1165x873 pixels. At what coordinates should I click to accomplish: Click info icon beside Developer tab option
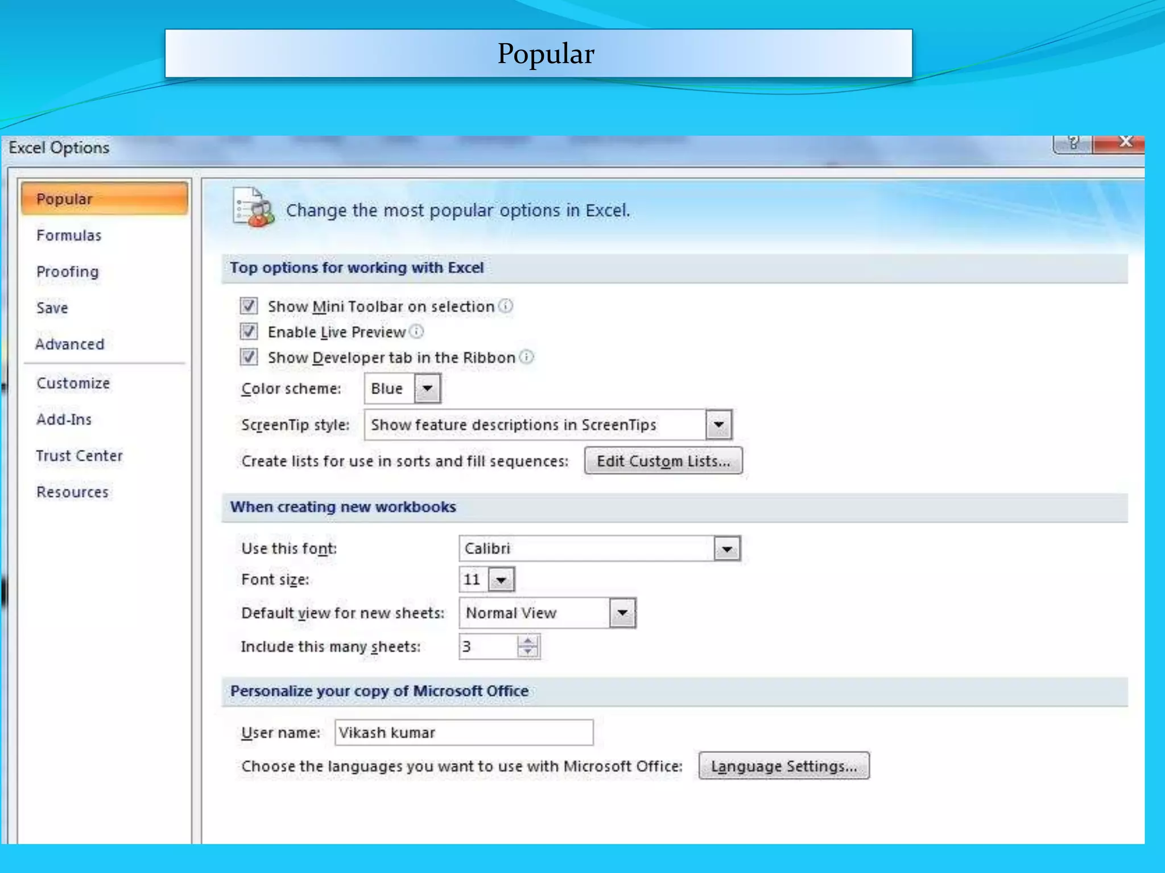(x=527, y=357)
